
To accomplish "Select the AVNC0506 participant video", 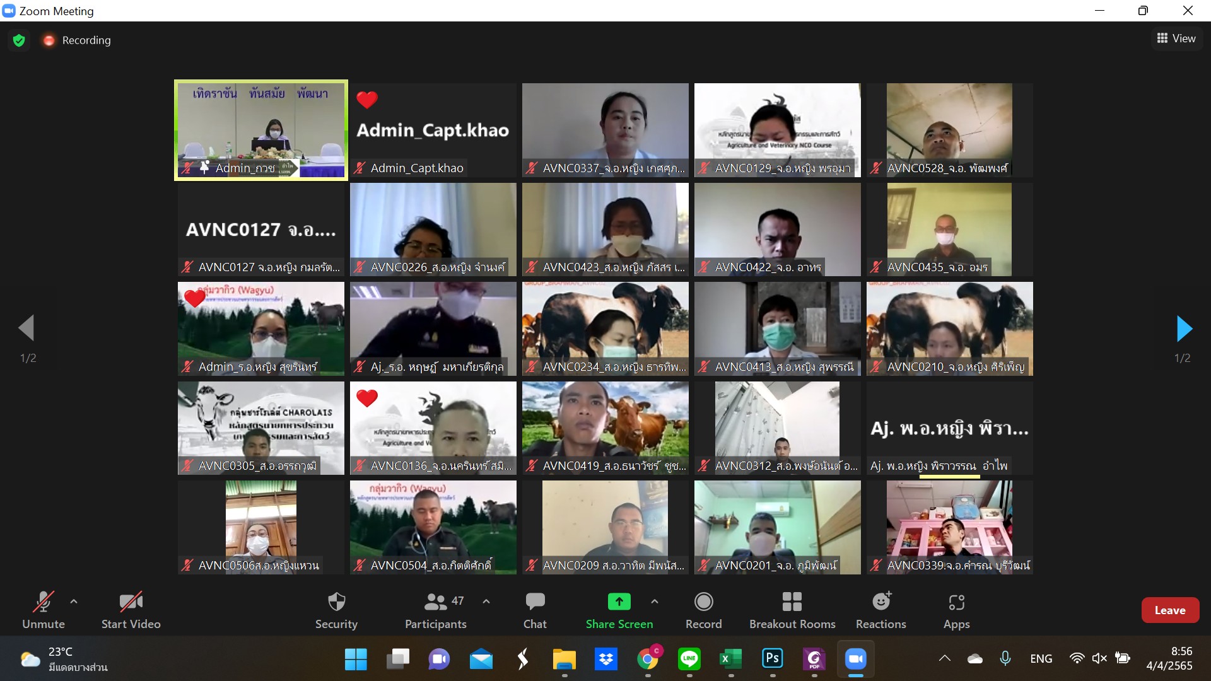I will [x=261, y=527].
